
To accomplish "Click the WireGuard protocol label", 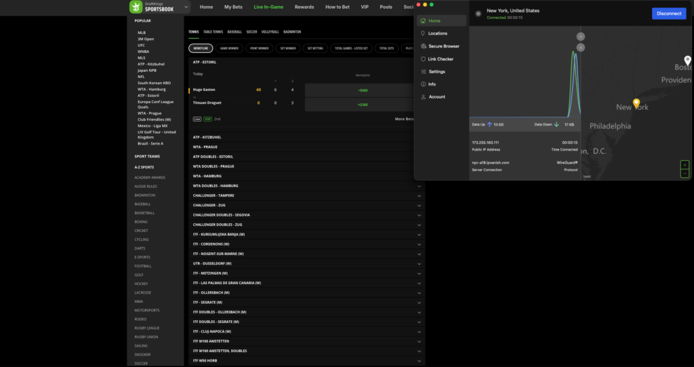I will (567, 163).
